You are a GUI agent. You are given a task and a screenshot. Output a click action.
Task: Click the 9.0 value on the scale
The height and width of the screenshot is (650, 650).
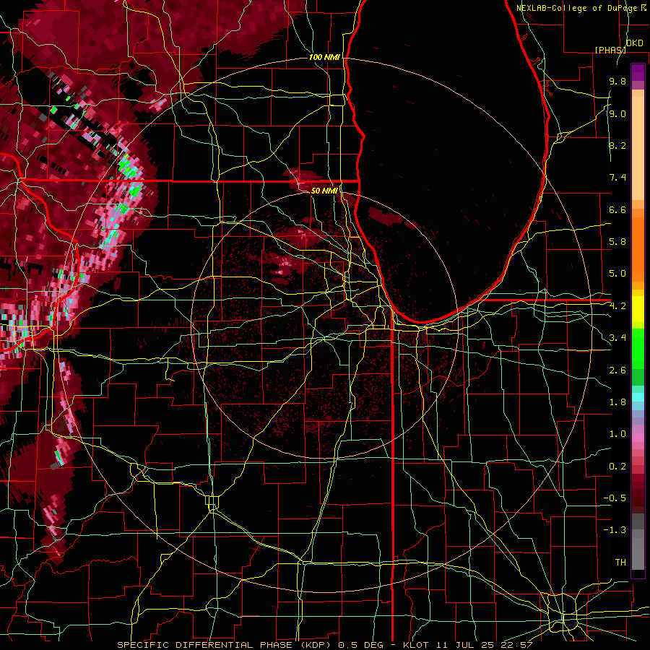tap(617, 113)
